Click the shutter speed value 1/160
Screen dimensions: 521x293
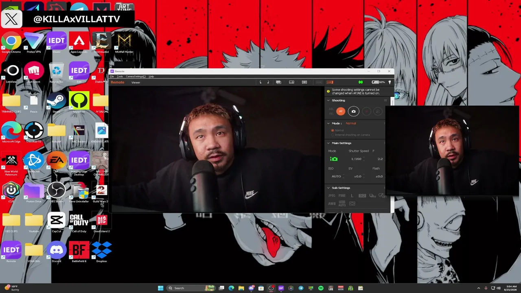pyautogui.click(x=356, y=159)
